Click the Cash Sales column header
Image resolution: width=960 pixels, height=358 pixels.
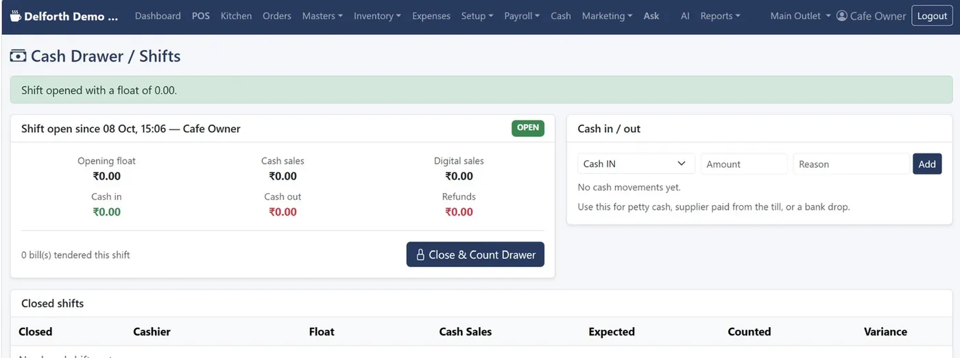466,331
